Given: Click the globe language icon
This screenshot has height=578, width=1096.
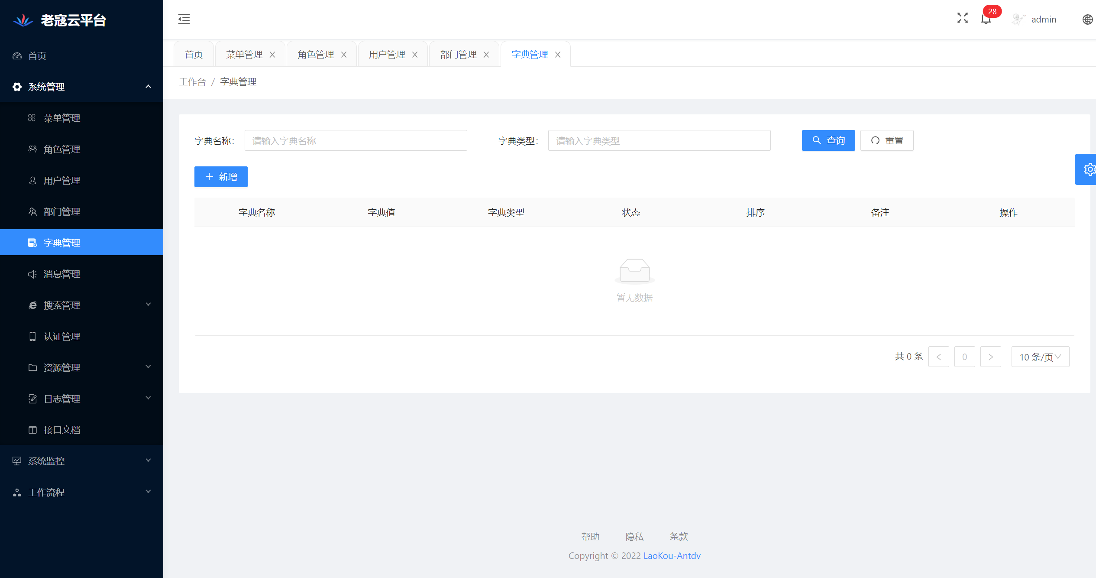Looking at the screenshot, I should pyautogui.click(x=1087, y=19).
